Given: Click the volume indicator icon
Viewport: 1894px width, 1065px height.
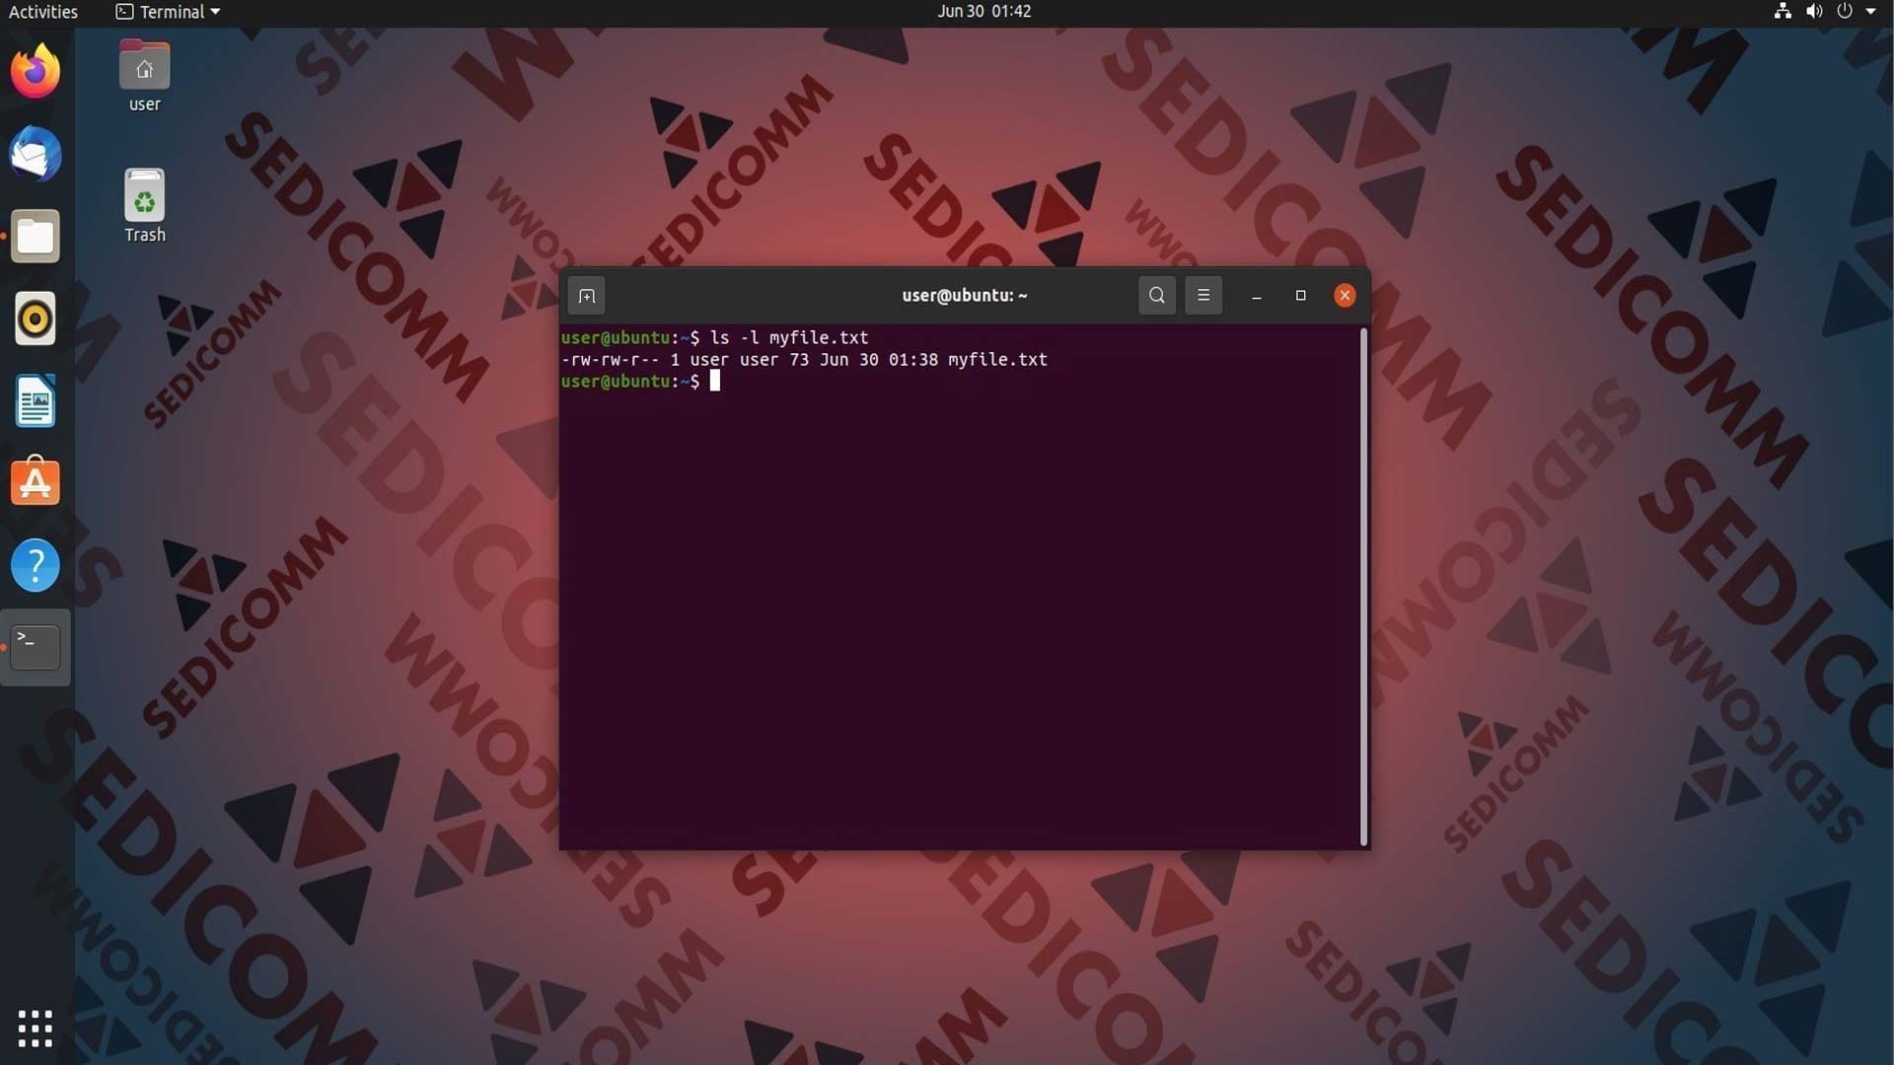Looking at the screenshot, I should click(x=1813, y=12).
